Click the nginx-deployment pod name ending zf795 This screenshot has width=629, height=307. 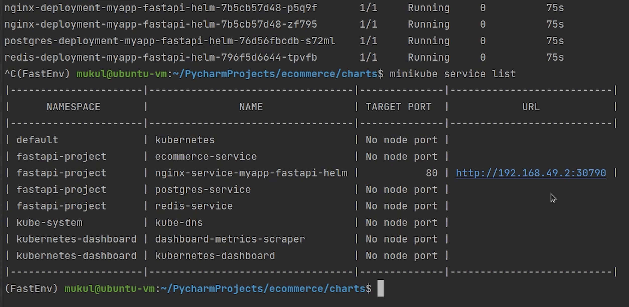(161, 24)
